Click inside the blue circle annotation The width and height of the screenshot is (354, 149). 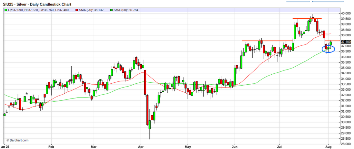click(329, 49)
